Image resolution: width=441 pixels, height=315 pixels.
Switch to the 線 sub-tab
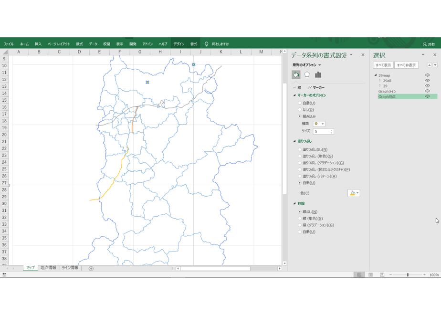(x=297, y=88)
